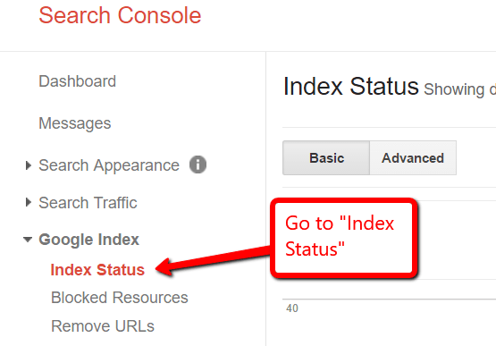
Task: Click the 40 axis label on chart
Action: (292, 308)
